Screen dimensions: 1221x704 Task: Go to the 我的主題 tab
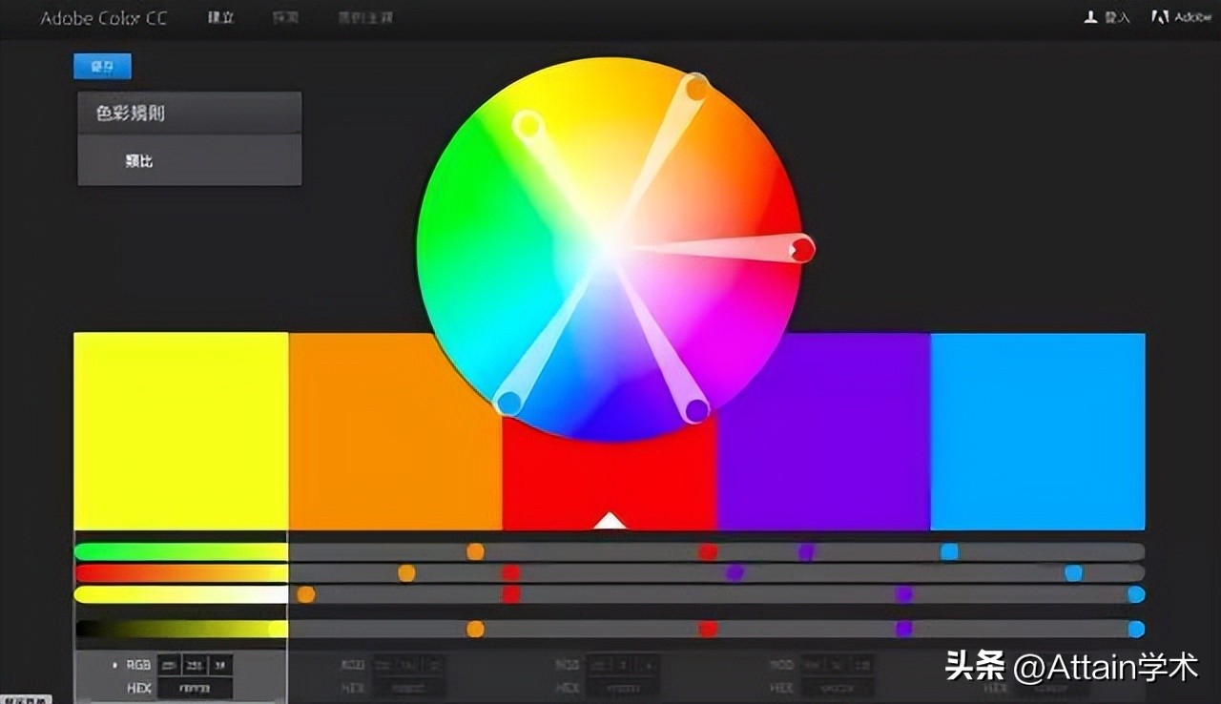point(364,18)
